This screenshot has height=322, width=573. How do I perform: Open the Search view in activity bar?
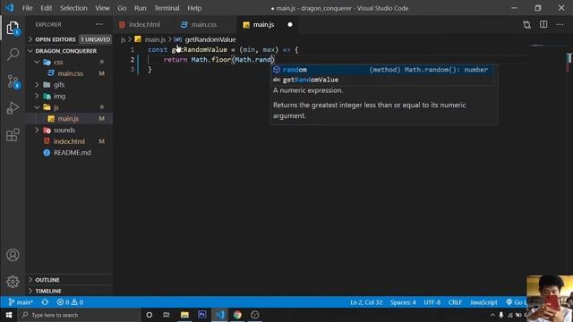[x=13, y=55]
